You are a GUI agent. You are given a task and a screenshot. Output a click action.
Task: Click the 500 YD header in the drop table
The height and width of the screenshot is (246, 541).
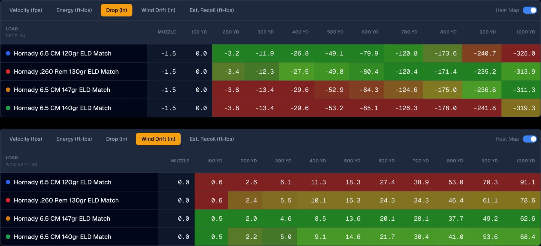pyautogui.click(x=335, y=32)
